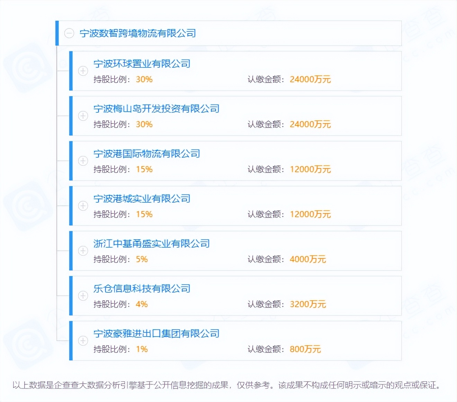Viewport: 457px width, 402px height.
Task: Open the 宁波港国际物流有限公司 company link
Action: (x=147, y=154)
